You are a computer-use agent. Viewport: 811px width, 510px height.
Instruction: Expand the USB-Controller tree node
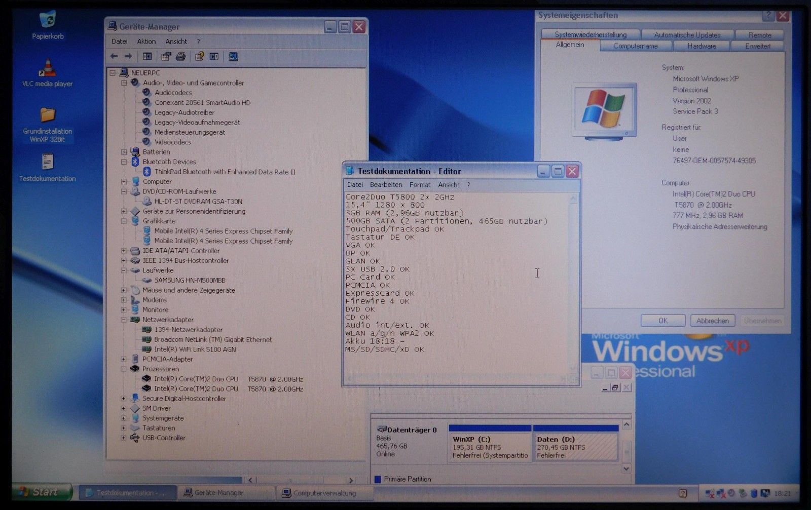[x=124, y=438]
